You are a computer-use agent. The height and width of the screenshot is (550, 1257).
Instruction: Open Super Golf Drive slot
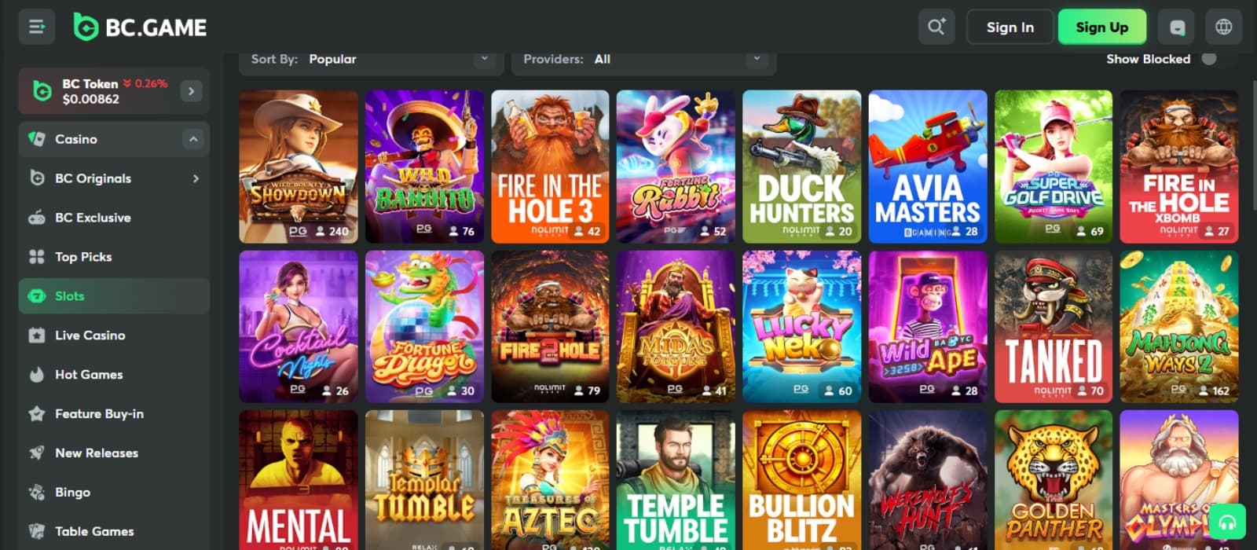(1054, 167)
